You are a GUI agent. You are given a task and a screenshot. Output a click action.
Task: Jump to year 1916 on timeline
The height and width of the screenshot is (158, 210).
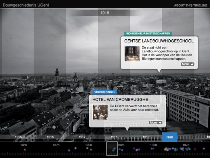tap(50, 137)
